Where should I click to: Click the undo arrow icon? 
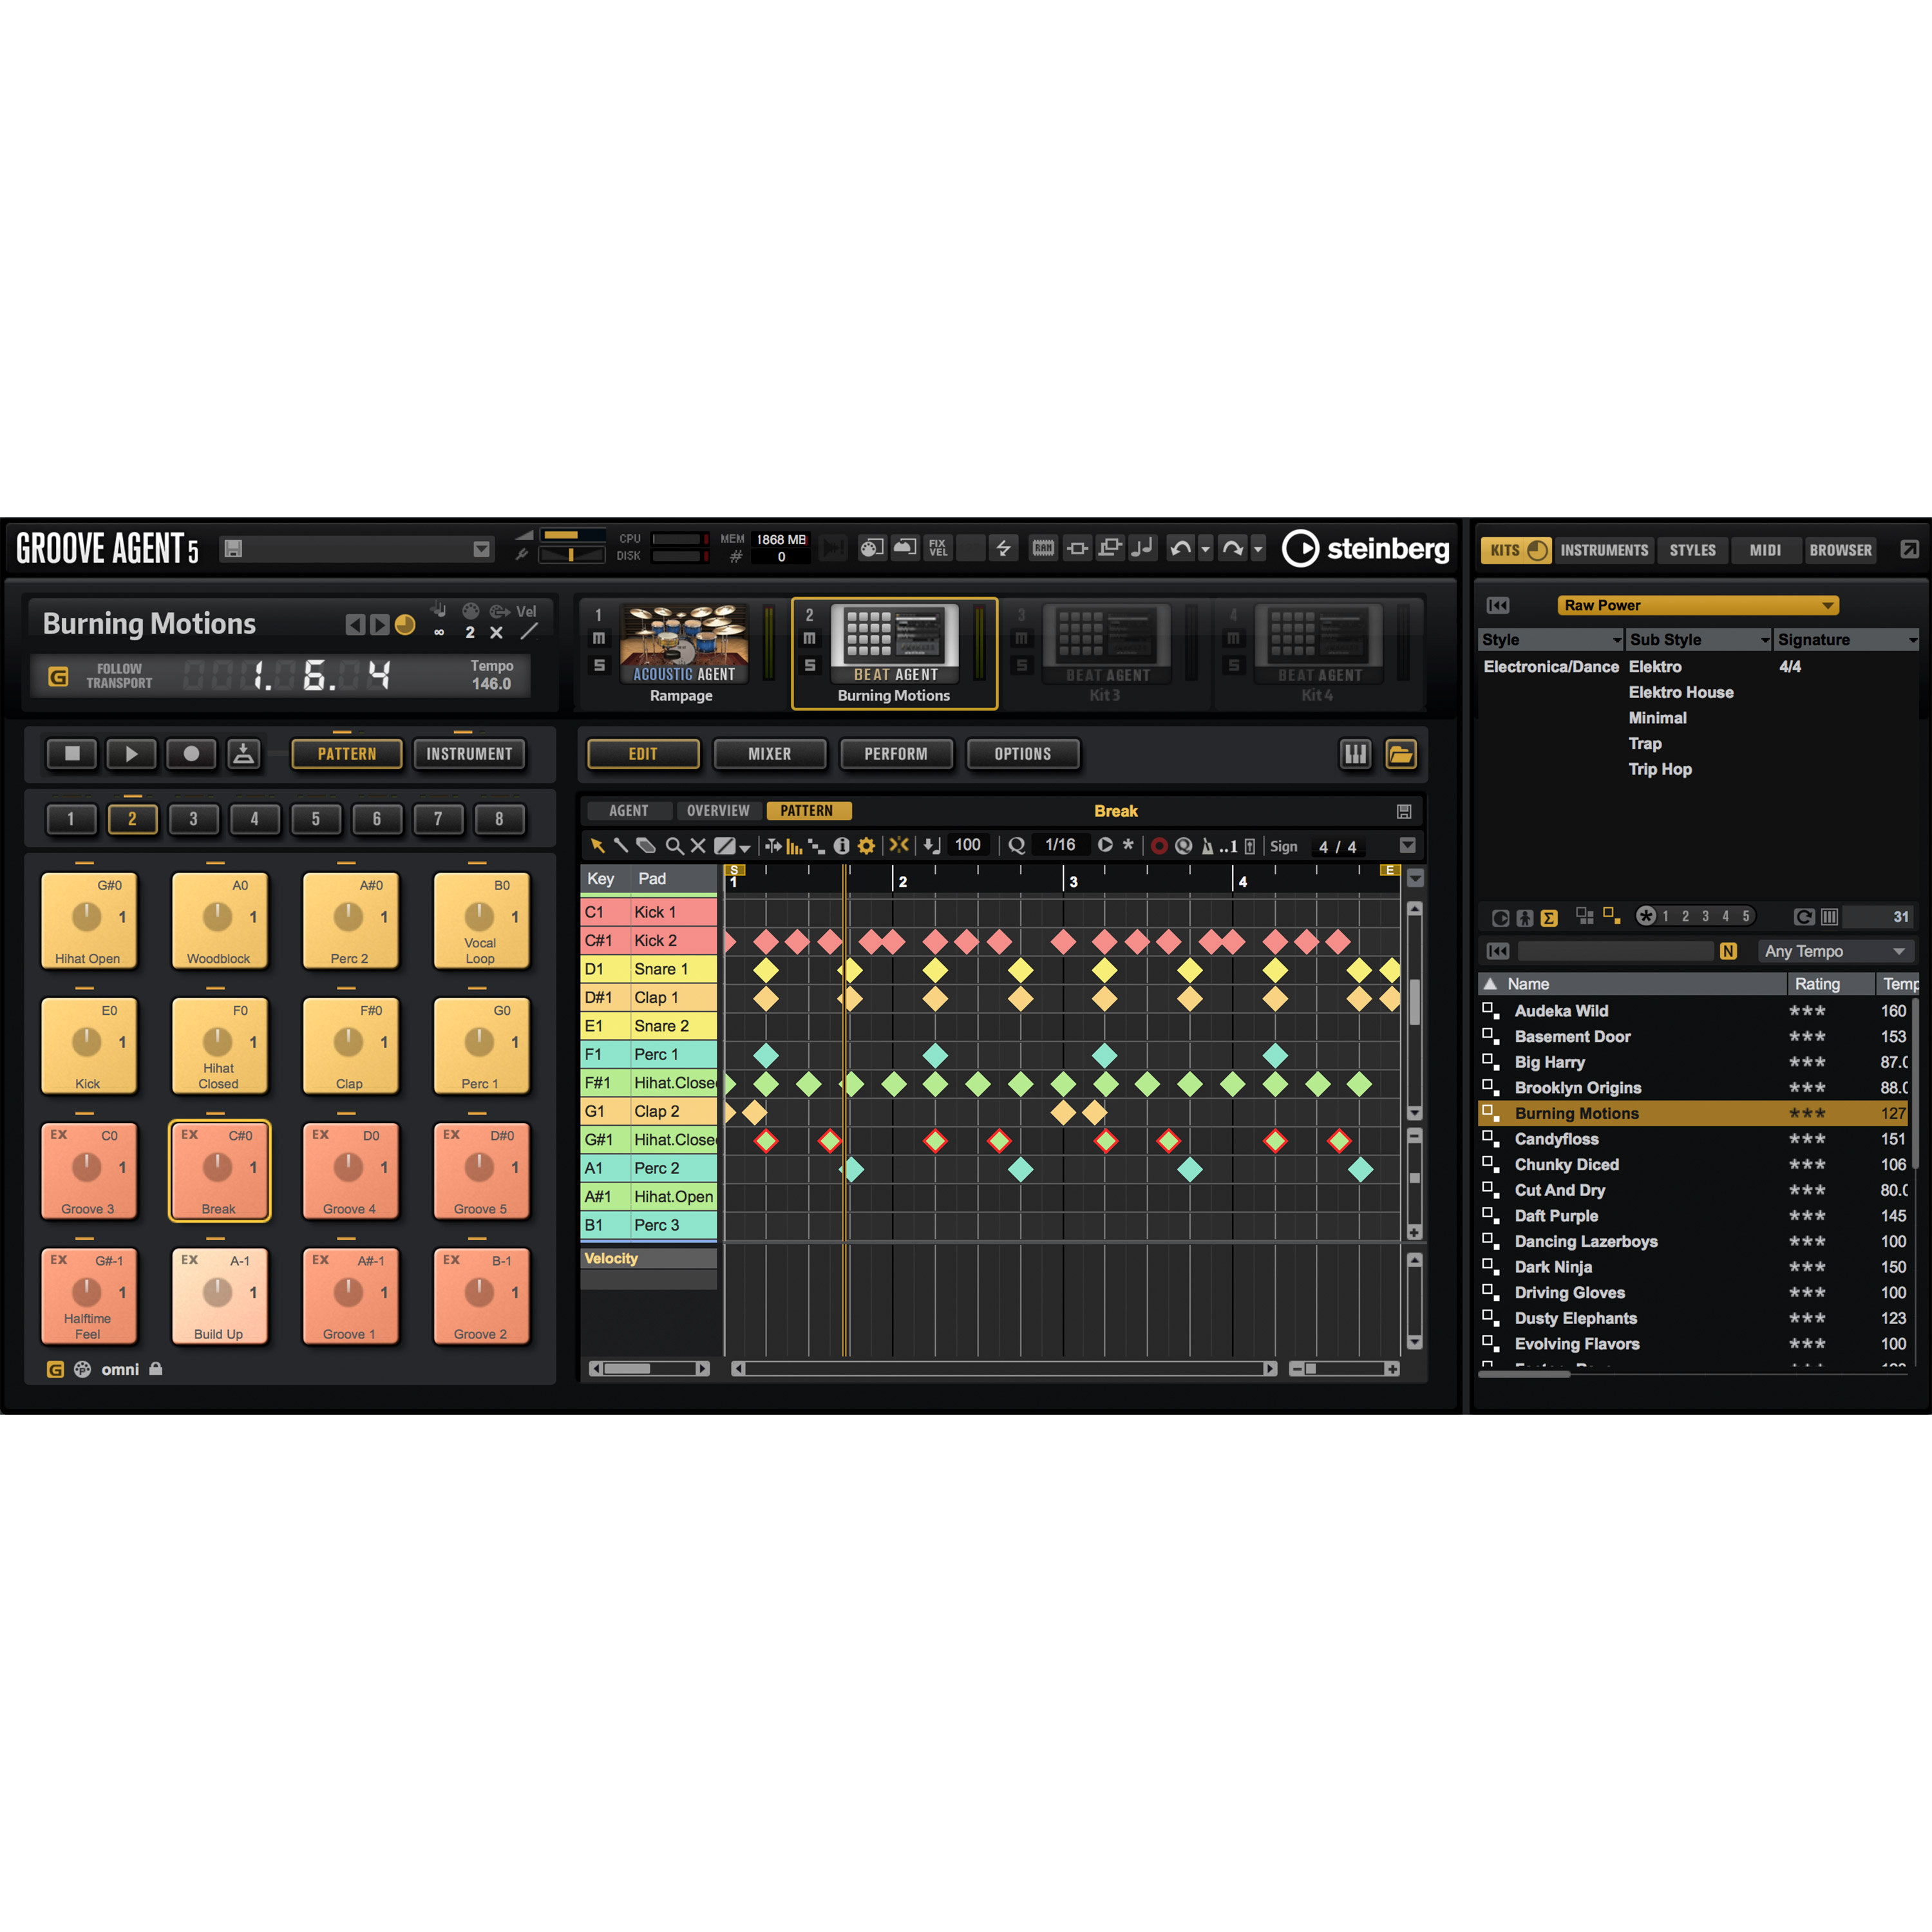[1180, 548]
